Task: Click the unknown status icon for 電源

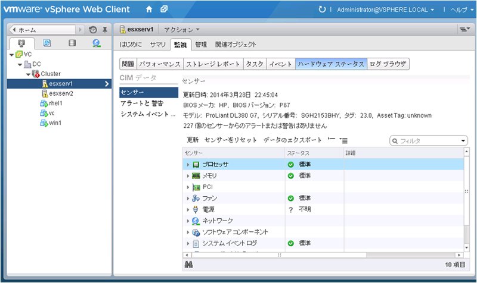Action: click(291, 210)
